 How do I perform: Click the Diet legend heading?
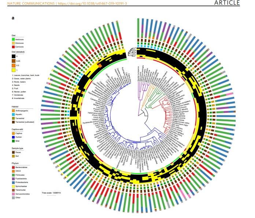pyautogui.click(x=14, y=35)
